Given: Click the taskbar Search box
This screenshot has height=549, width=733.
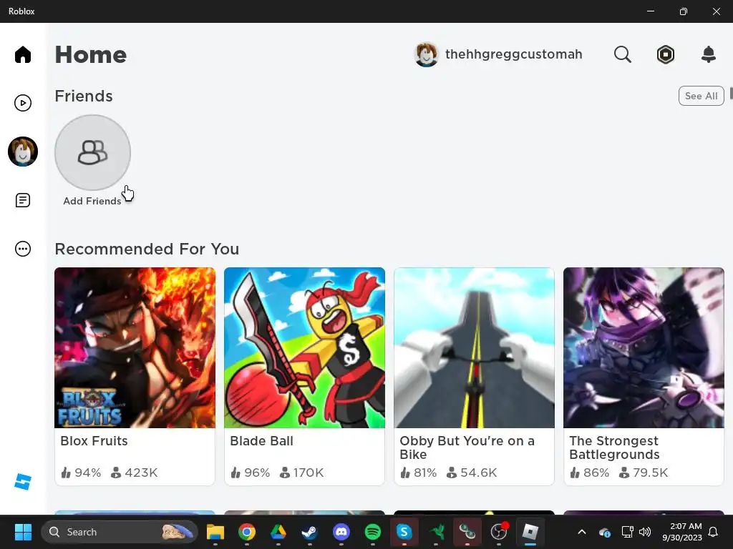Looking at the screenshot, I should pos(120,532).
